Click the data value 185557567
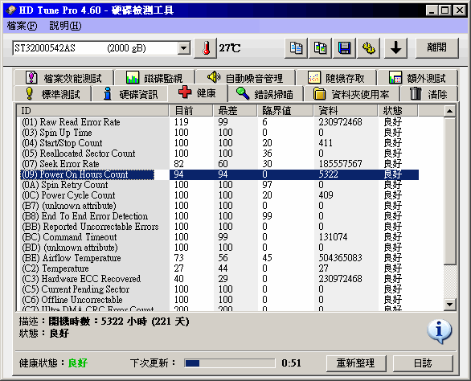471x381 pixels. coord(340,164)
